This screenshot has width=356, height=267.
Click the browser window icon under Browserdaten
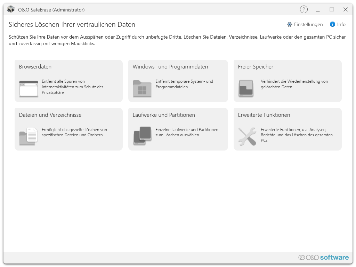[29, 88]
